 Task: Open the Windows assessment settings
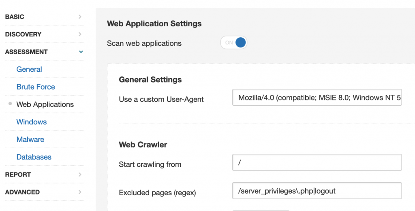coord(32,122)
